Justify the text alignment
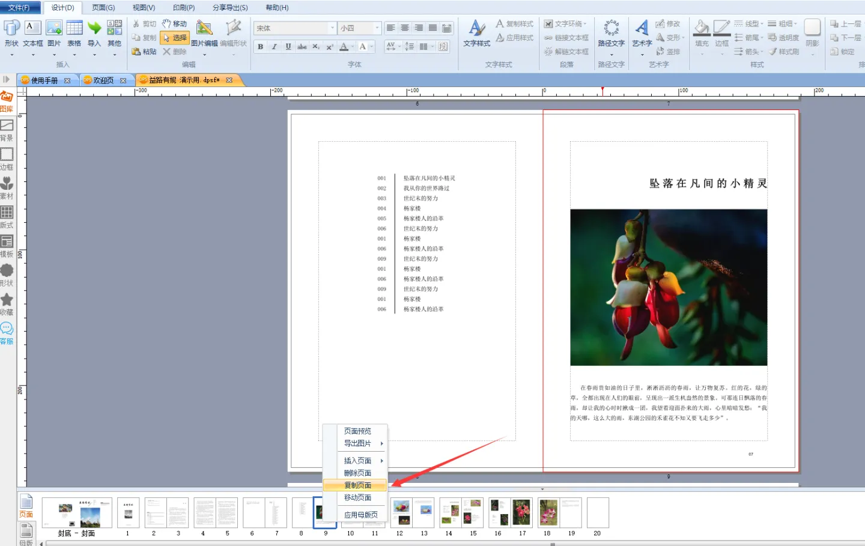Screen dimensions: 865x546 [432, 28]
